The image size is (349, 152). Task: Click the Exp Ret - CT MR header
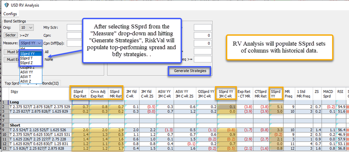click(245, 94)
